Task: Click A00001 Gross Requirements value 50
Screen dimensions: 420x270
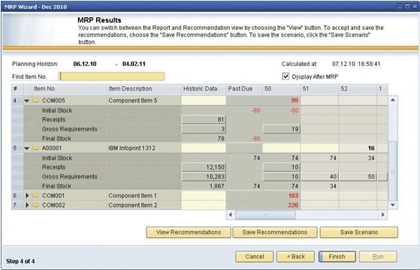Action: click(x=358, y=177)
